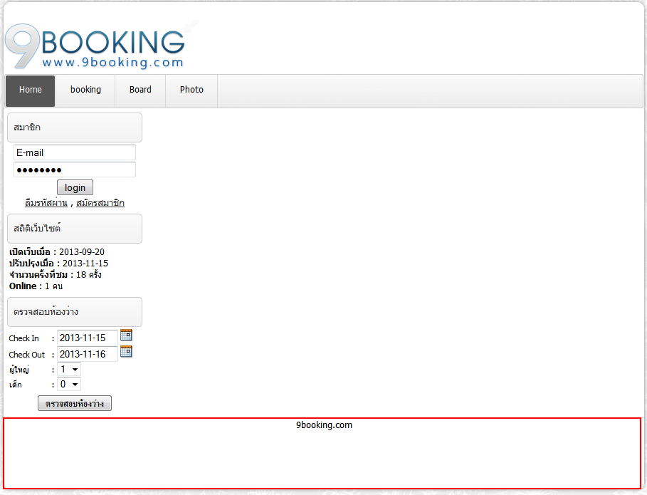This screenshot has width=647, height=495.
Task: Expand the เด็ก children dropdown
Action: 69,385
